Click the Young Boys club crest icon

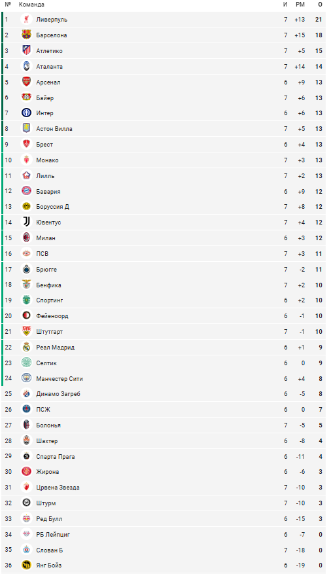[26, 565]
